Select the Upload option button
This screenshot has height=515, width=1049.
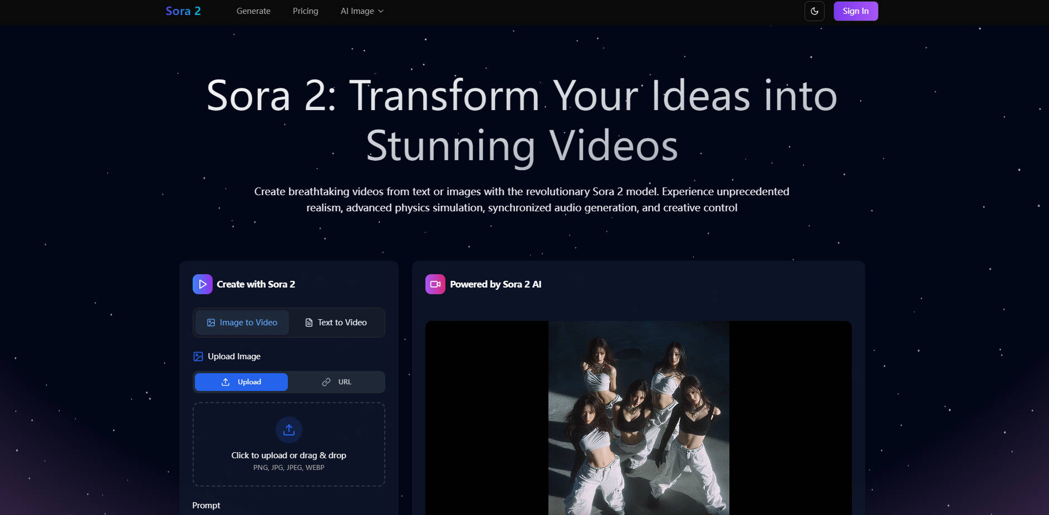[x=241, y=382]
